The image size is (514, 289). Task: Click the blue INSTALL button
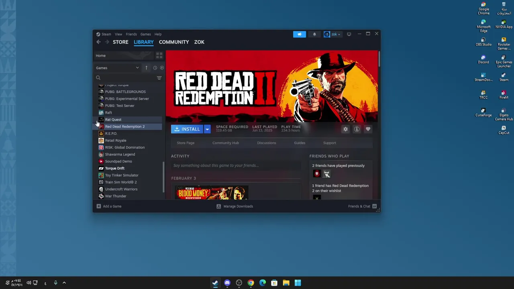pyautogui.click(x=187, y=129)
